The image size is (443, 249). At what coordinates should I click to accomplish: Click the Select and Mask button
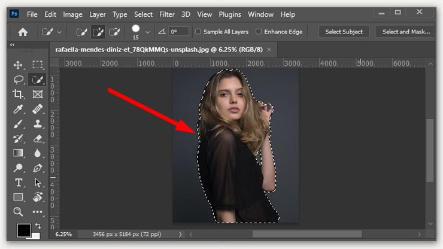click(x=406, y=32)
